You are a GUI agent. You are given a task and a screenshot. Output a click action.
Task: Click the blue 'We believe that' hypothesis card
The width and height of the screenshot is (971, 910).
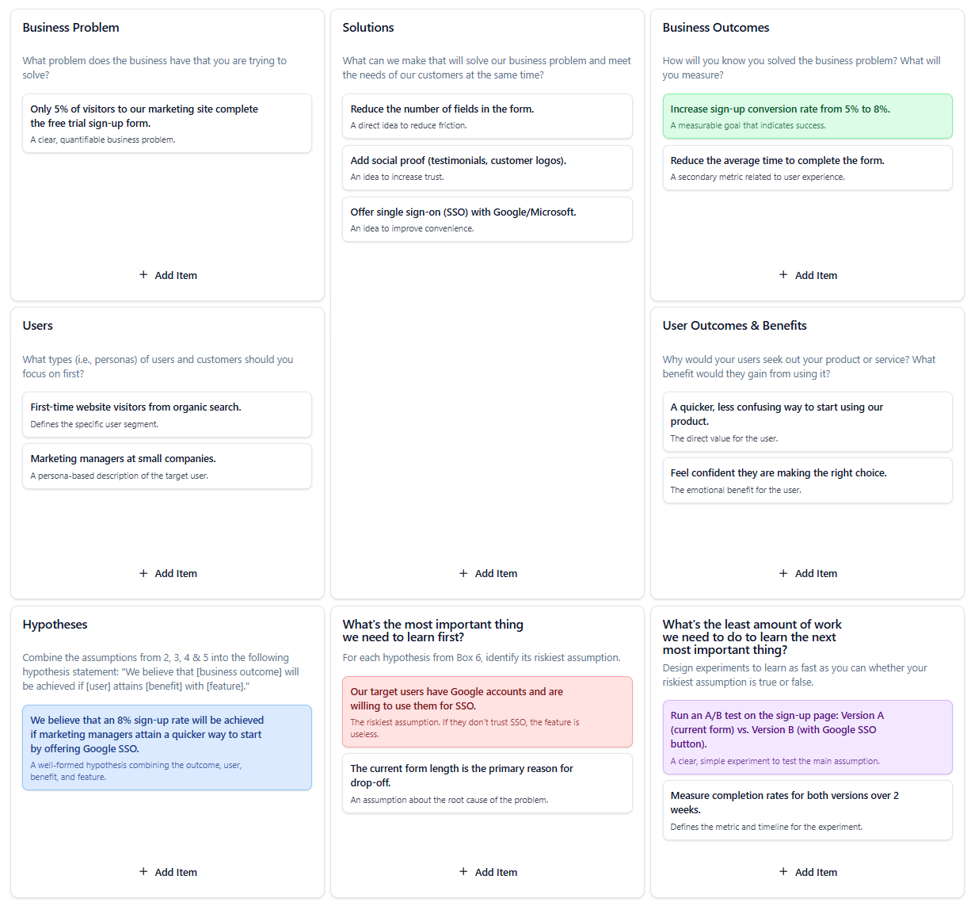coord(167,747)
